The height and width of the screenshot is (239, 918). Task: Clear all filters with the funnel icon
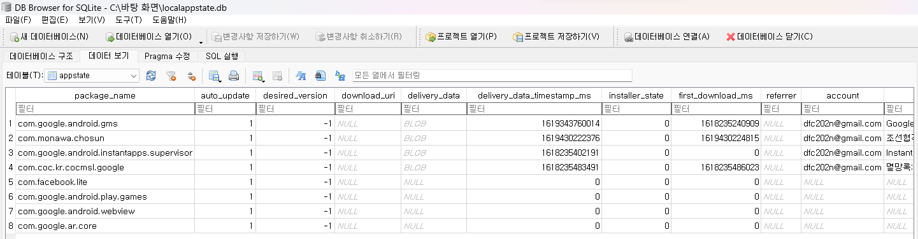[x=171, y=76]
